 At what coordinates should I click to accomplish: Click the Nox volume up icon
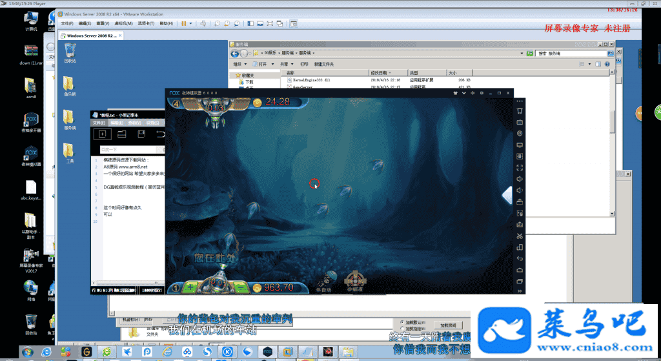tap(520, 178)
